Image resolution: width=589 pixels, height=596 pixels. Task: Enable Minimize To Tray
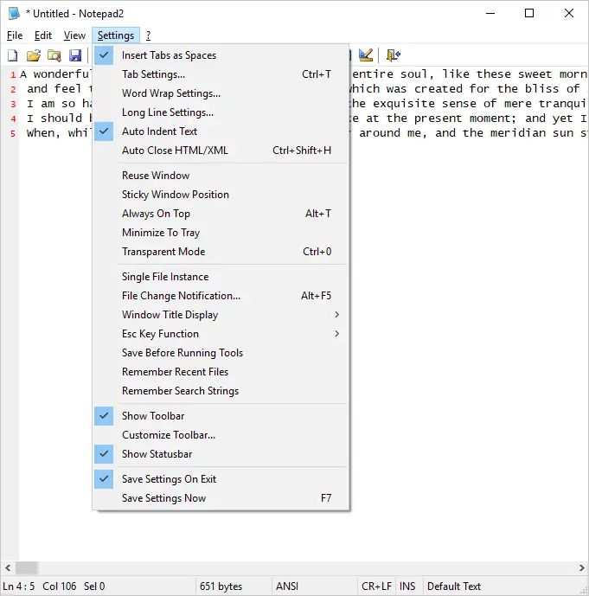tap(221, 233)
